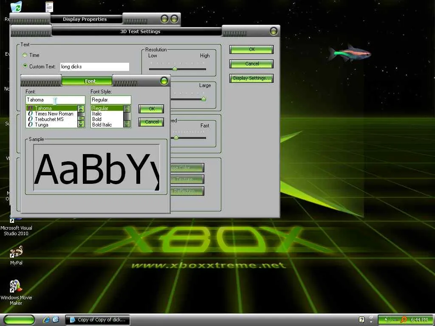Open the notepad document desktop icon

pos(49,7)
